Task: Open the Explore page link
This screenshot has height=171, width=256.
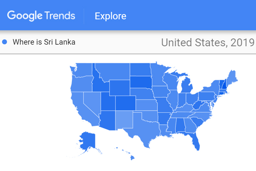Action: click(x=110, y=16)
